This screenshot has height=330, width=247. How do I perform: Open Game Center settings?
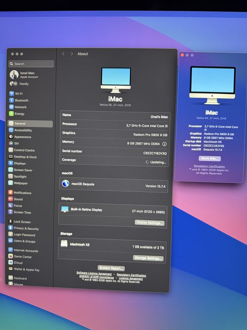pos(20,256)
